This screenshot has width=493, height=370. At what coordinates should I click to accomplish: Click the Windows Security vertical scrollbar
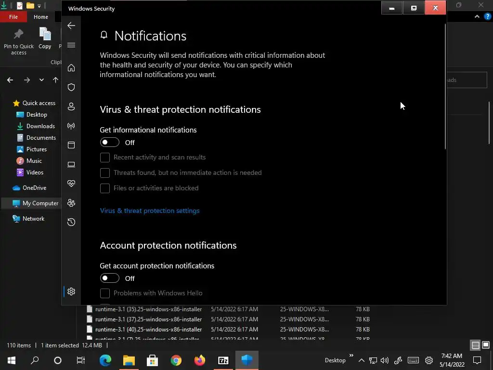445,86
